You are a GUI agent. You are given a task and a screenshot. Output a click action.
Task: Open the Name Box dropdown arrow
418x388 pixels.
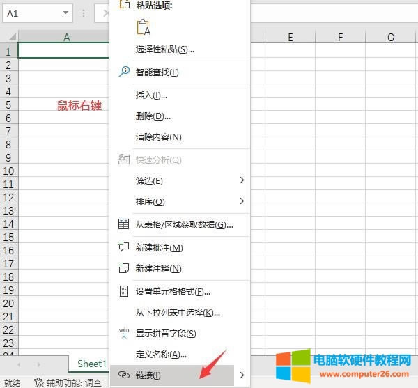[65, 13]
